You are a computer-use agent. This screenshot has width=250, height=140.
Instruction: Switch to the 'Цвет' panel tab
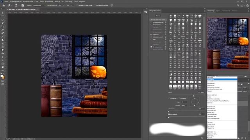coord(218,11)
